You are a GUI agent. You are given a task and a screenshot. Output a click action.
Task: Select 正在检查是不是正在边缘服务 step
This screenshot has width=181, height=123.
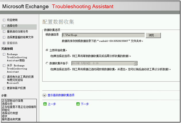pyautogui.click(x=19, y=107)
